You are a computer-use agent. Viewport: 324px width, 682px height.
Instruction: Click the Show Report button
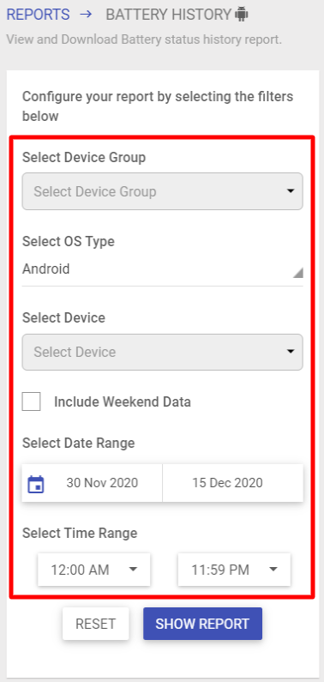click(203, 624)
